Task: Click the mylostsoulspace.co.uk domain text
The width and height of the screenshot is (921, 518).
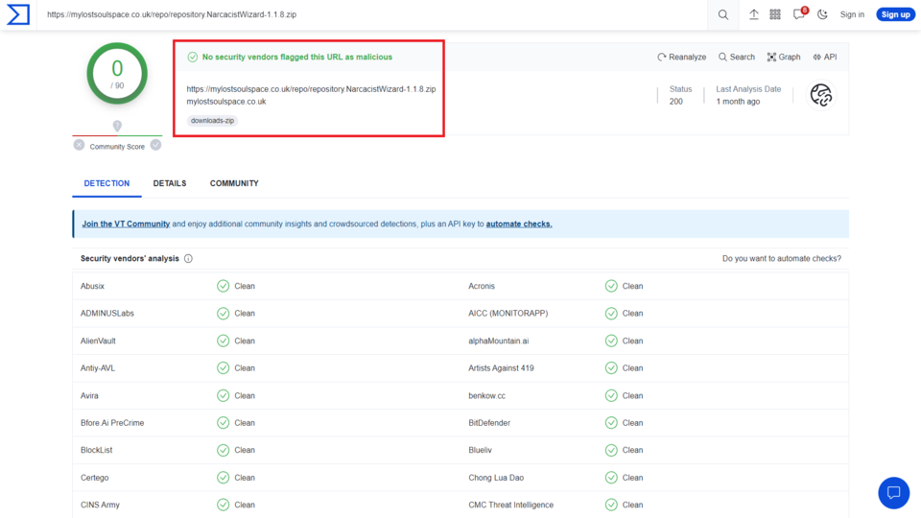Action: (x=226, y=102)
